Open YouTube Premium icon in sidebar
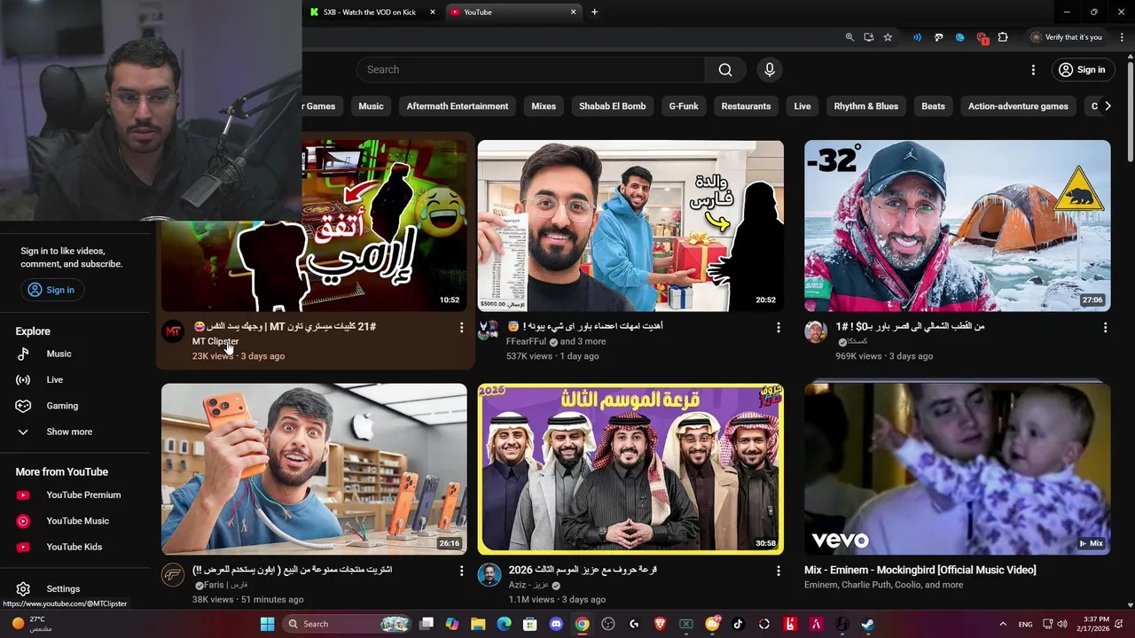The height and width of the screenshot is (638, 1135). click(24, 495)
